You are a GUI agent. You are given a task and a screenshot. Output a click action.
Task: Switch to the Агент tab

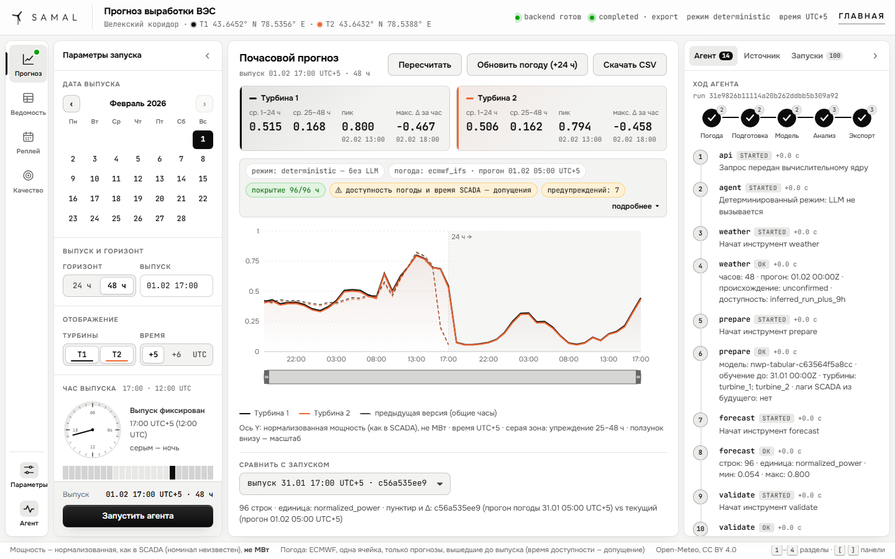coord(713,56)
